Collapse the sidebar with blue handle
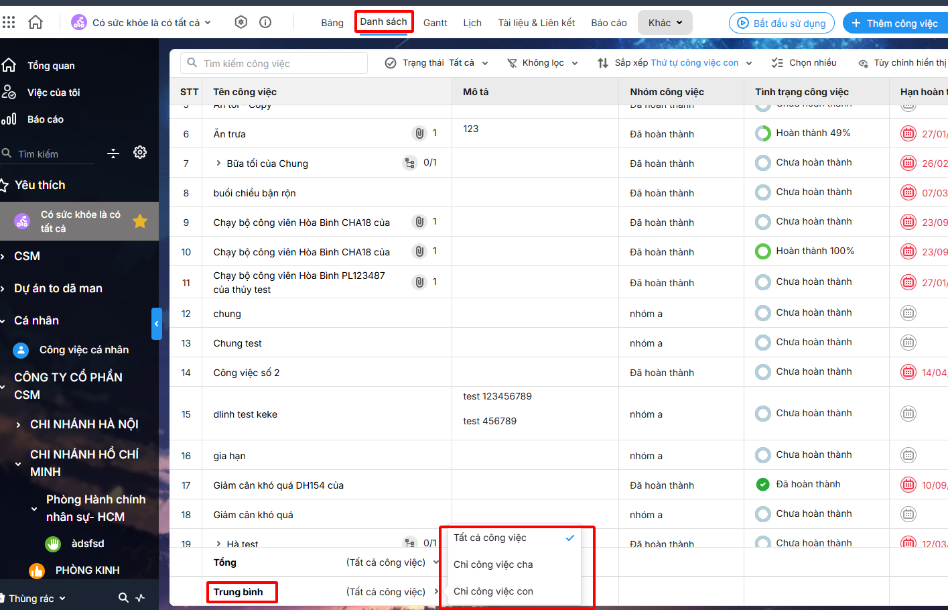 tap(157, 324)
